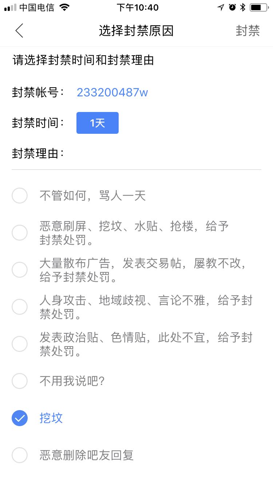Select the 不用我说吧? radio option
This screenshot has height=485, width=273.
coord(20,381)
